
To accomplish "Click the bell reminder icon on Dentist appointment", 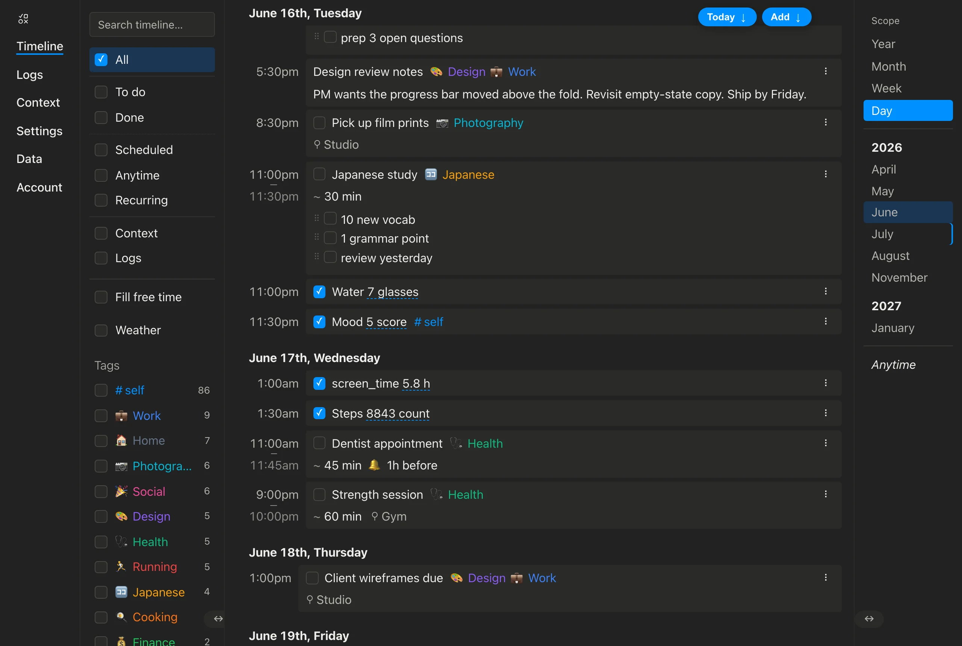I will tap(374, 465).
